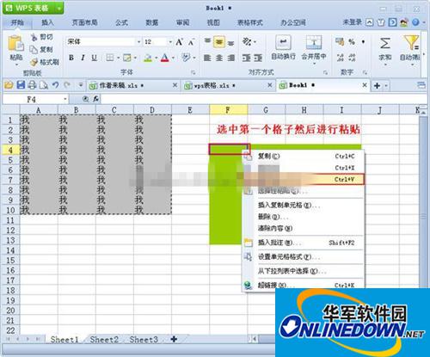Click the percent style icon
430x357 pixels.
coord(352,42)
